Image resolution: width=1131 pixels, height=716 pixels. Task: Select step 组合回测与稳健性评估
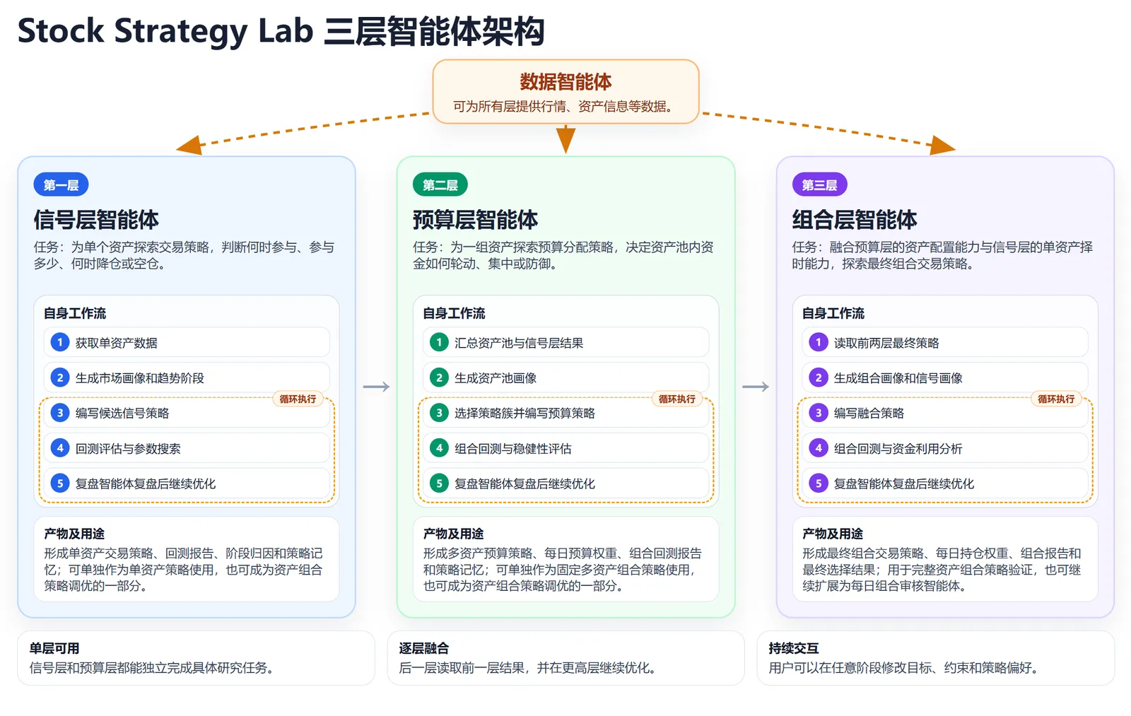point(565,448)
